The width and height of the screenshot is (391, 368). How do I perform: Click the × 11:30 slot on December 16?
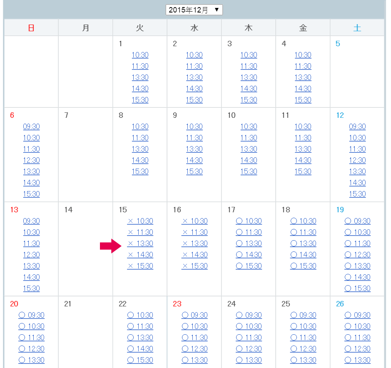[x=194, y=232]
